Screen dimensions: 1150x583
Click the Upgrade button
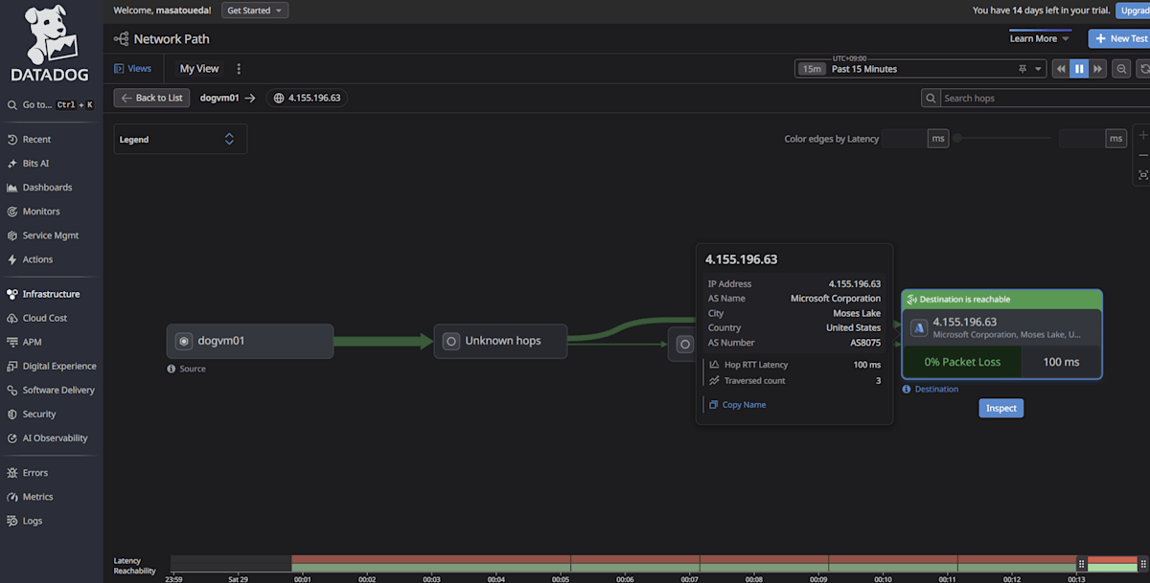(1134, 11)
